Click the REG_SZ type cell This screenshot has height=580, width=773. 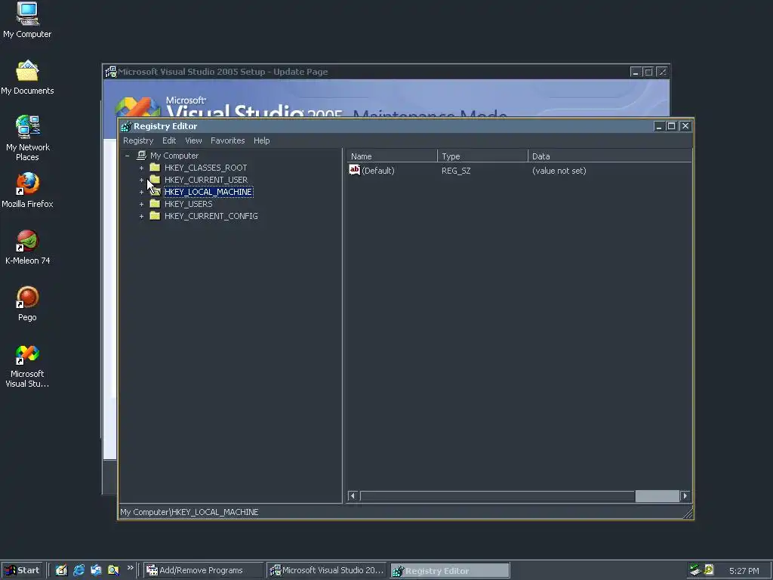(x=456, y=171)
